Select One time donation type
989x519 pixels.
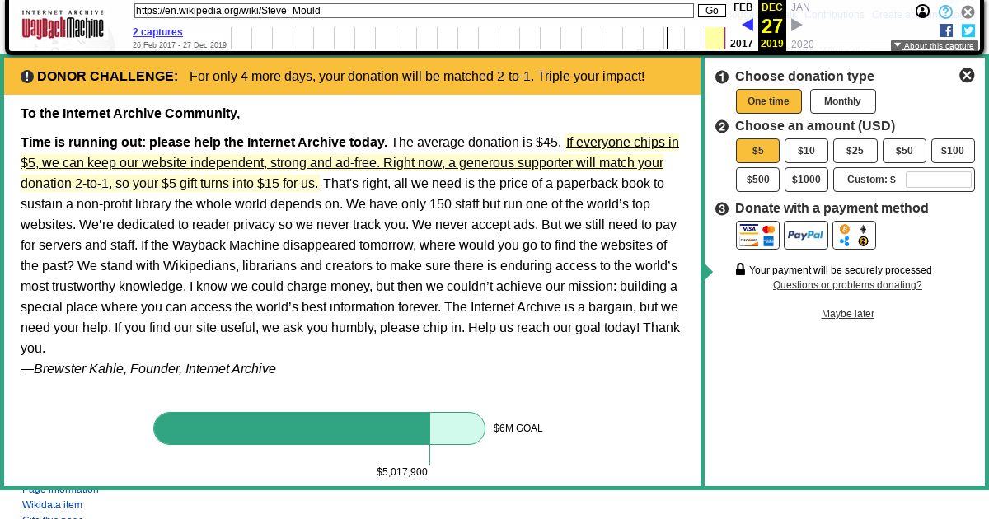coord(768,101)
